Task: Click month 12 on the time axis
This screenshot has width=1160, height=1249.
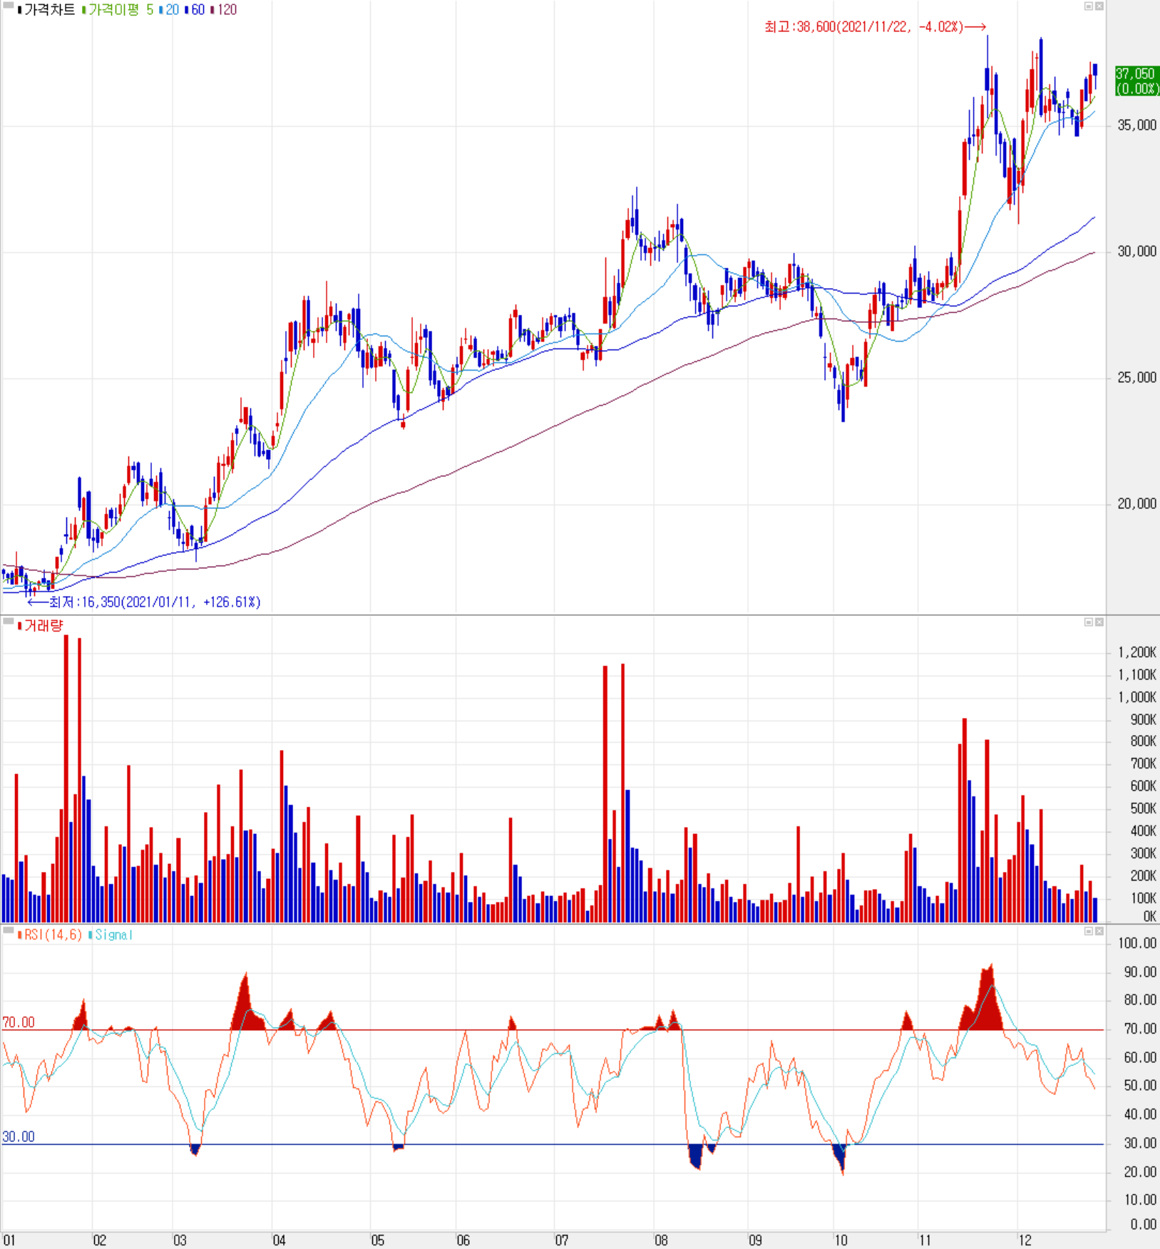Action: coord(1025,1240)
